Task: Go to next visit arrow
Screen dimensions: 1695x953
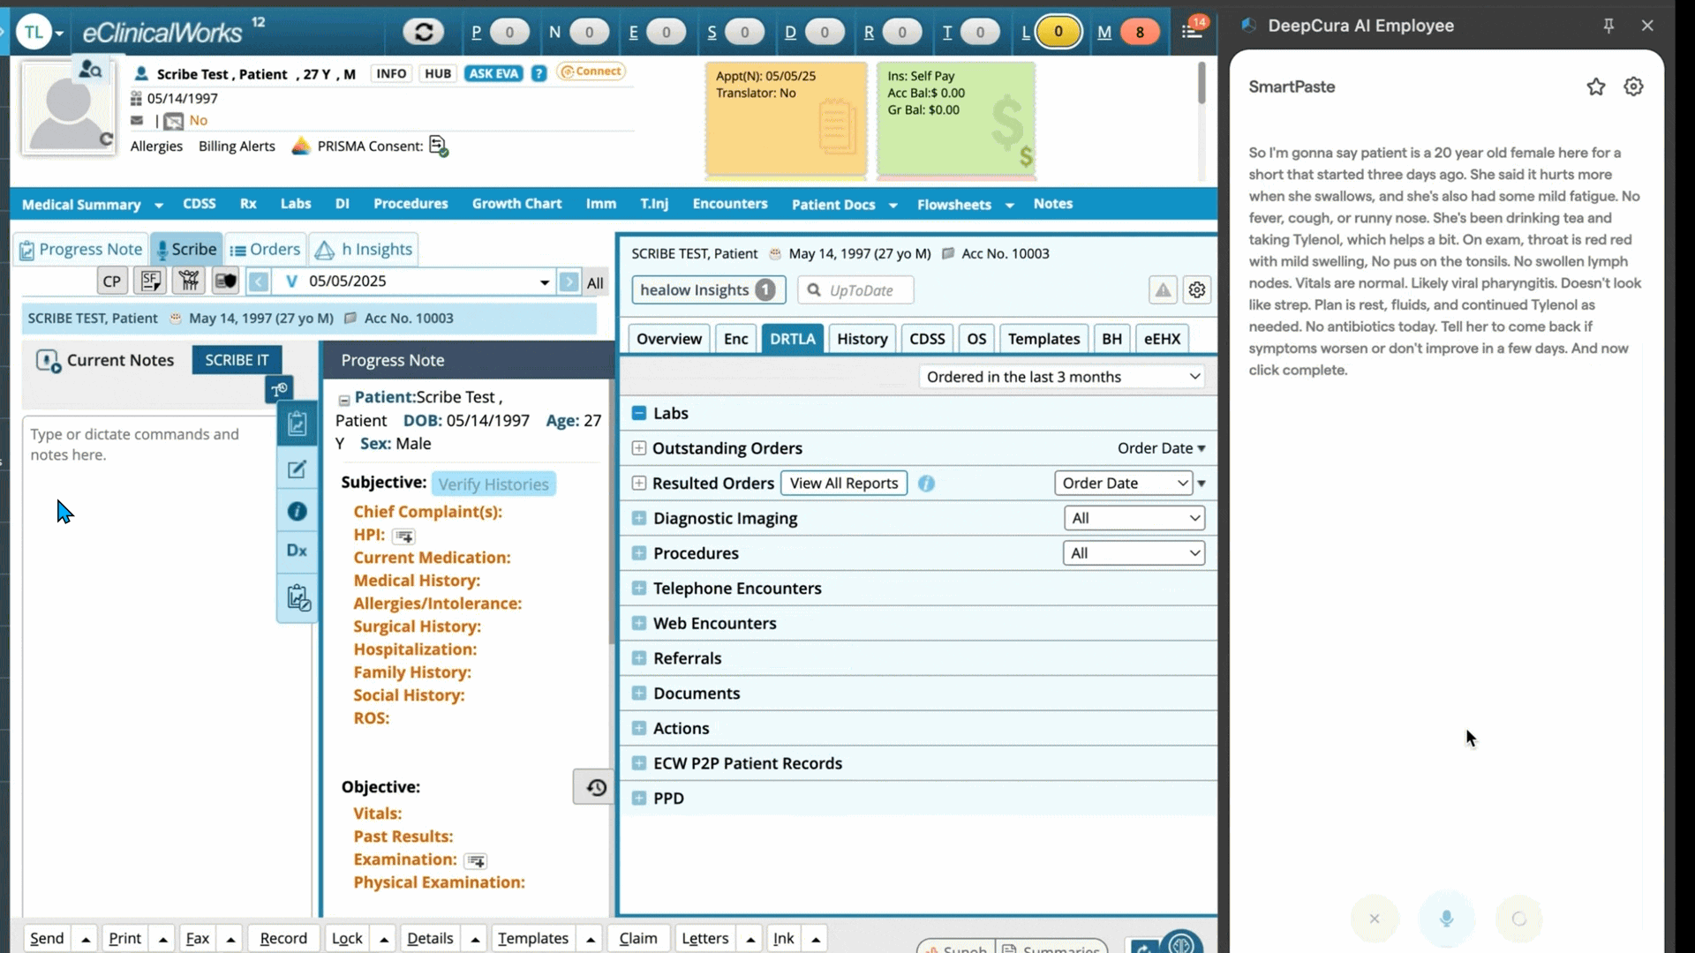Action: coord(569,281)
